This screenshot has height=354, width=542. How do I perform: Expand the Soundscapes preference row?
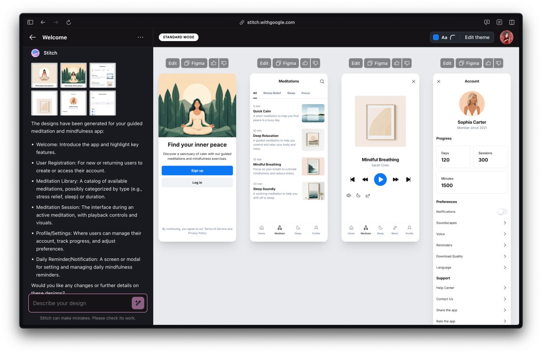coord(505,223)
